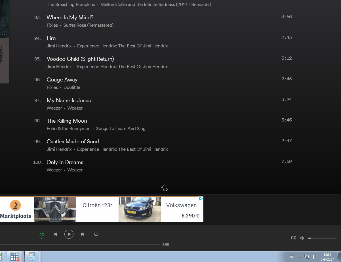Open the devices available menu
Viewport: 341px width, 262px height.
coord(294,238)
